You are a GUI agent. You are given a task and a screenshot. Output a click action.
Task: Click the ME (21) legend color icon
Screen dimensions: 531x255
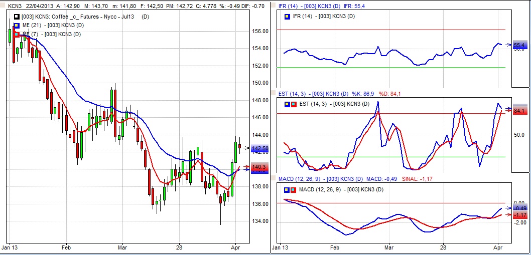pyautogui.click(x=18, y=25)
